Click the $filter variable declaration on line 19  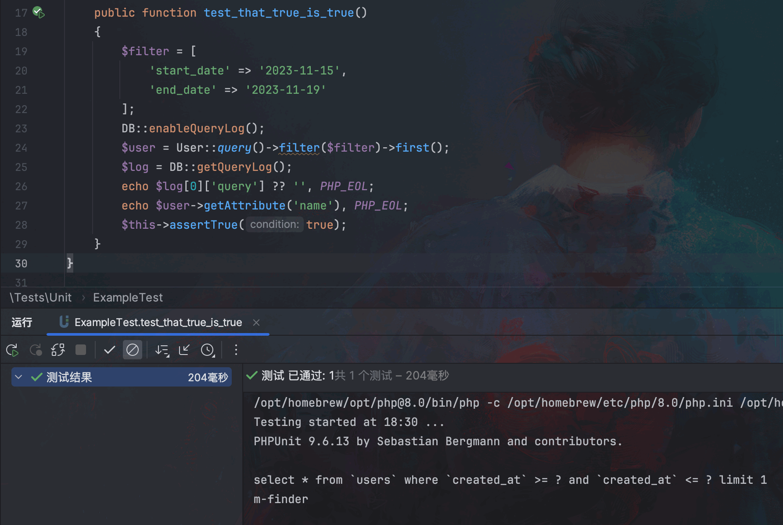coord(145,51)
